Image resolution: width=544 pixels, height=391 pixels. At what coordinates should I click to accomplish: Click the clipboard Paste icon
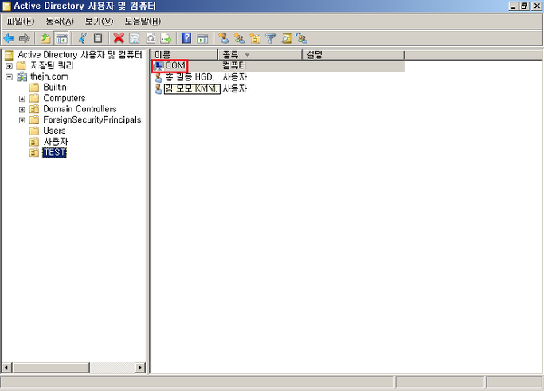(x=98, y=37)
